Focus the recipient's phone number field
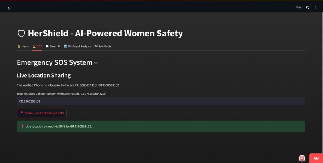This screenshot has height=163, width=323. coord(161,101)
